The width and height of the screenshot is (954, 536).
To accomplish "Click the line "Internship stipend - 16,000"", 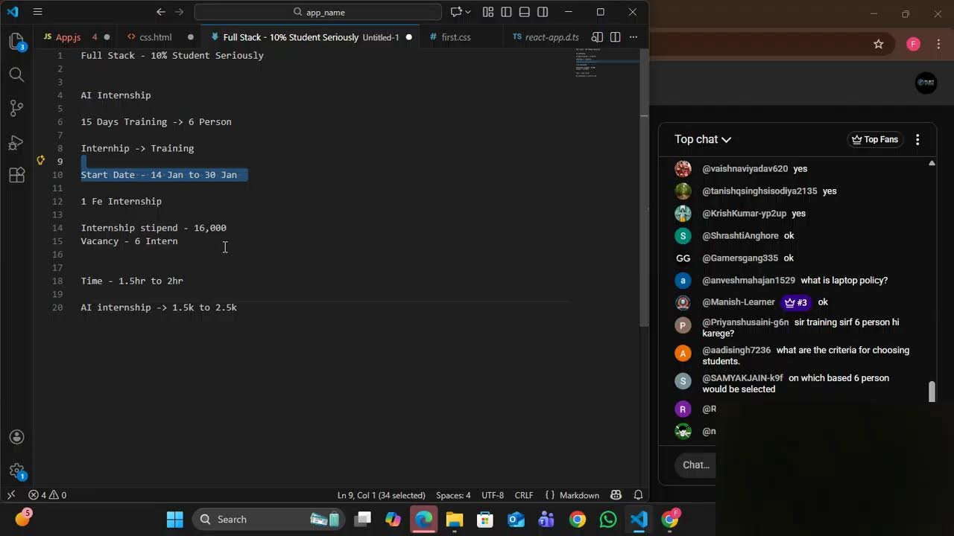I will (154, 228).
